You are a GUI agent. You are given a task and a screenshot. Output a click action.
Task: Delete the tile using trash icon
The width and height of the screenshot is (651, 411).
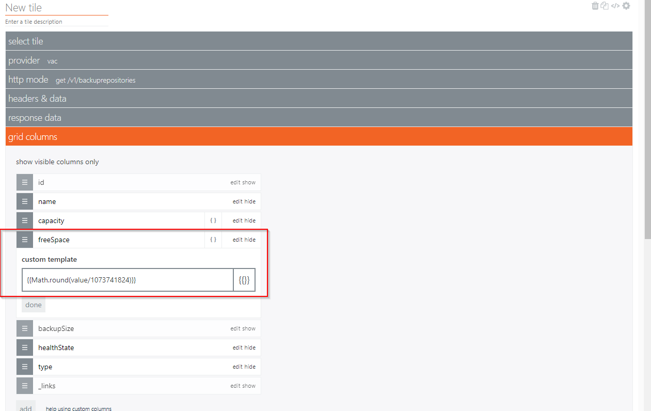pos(595,6)
